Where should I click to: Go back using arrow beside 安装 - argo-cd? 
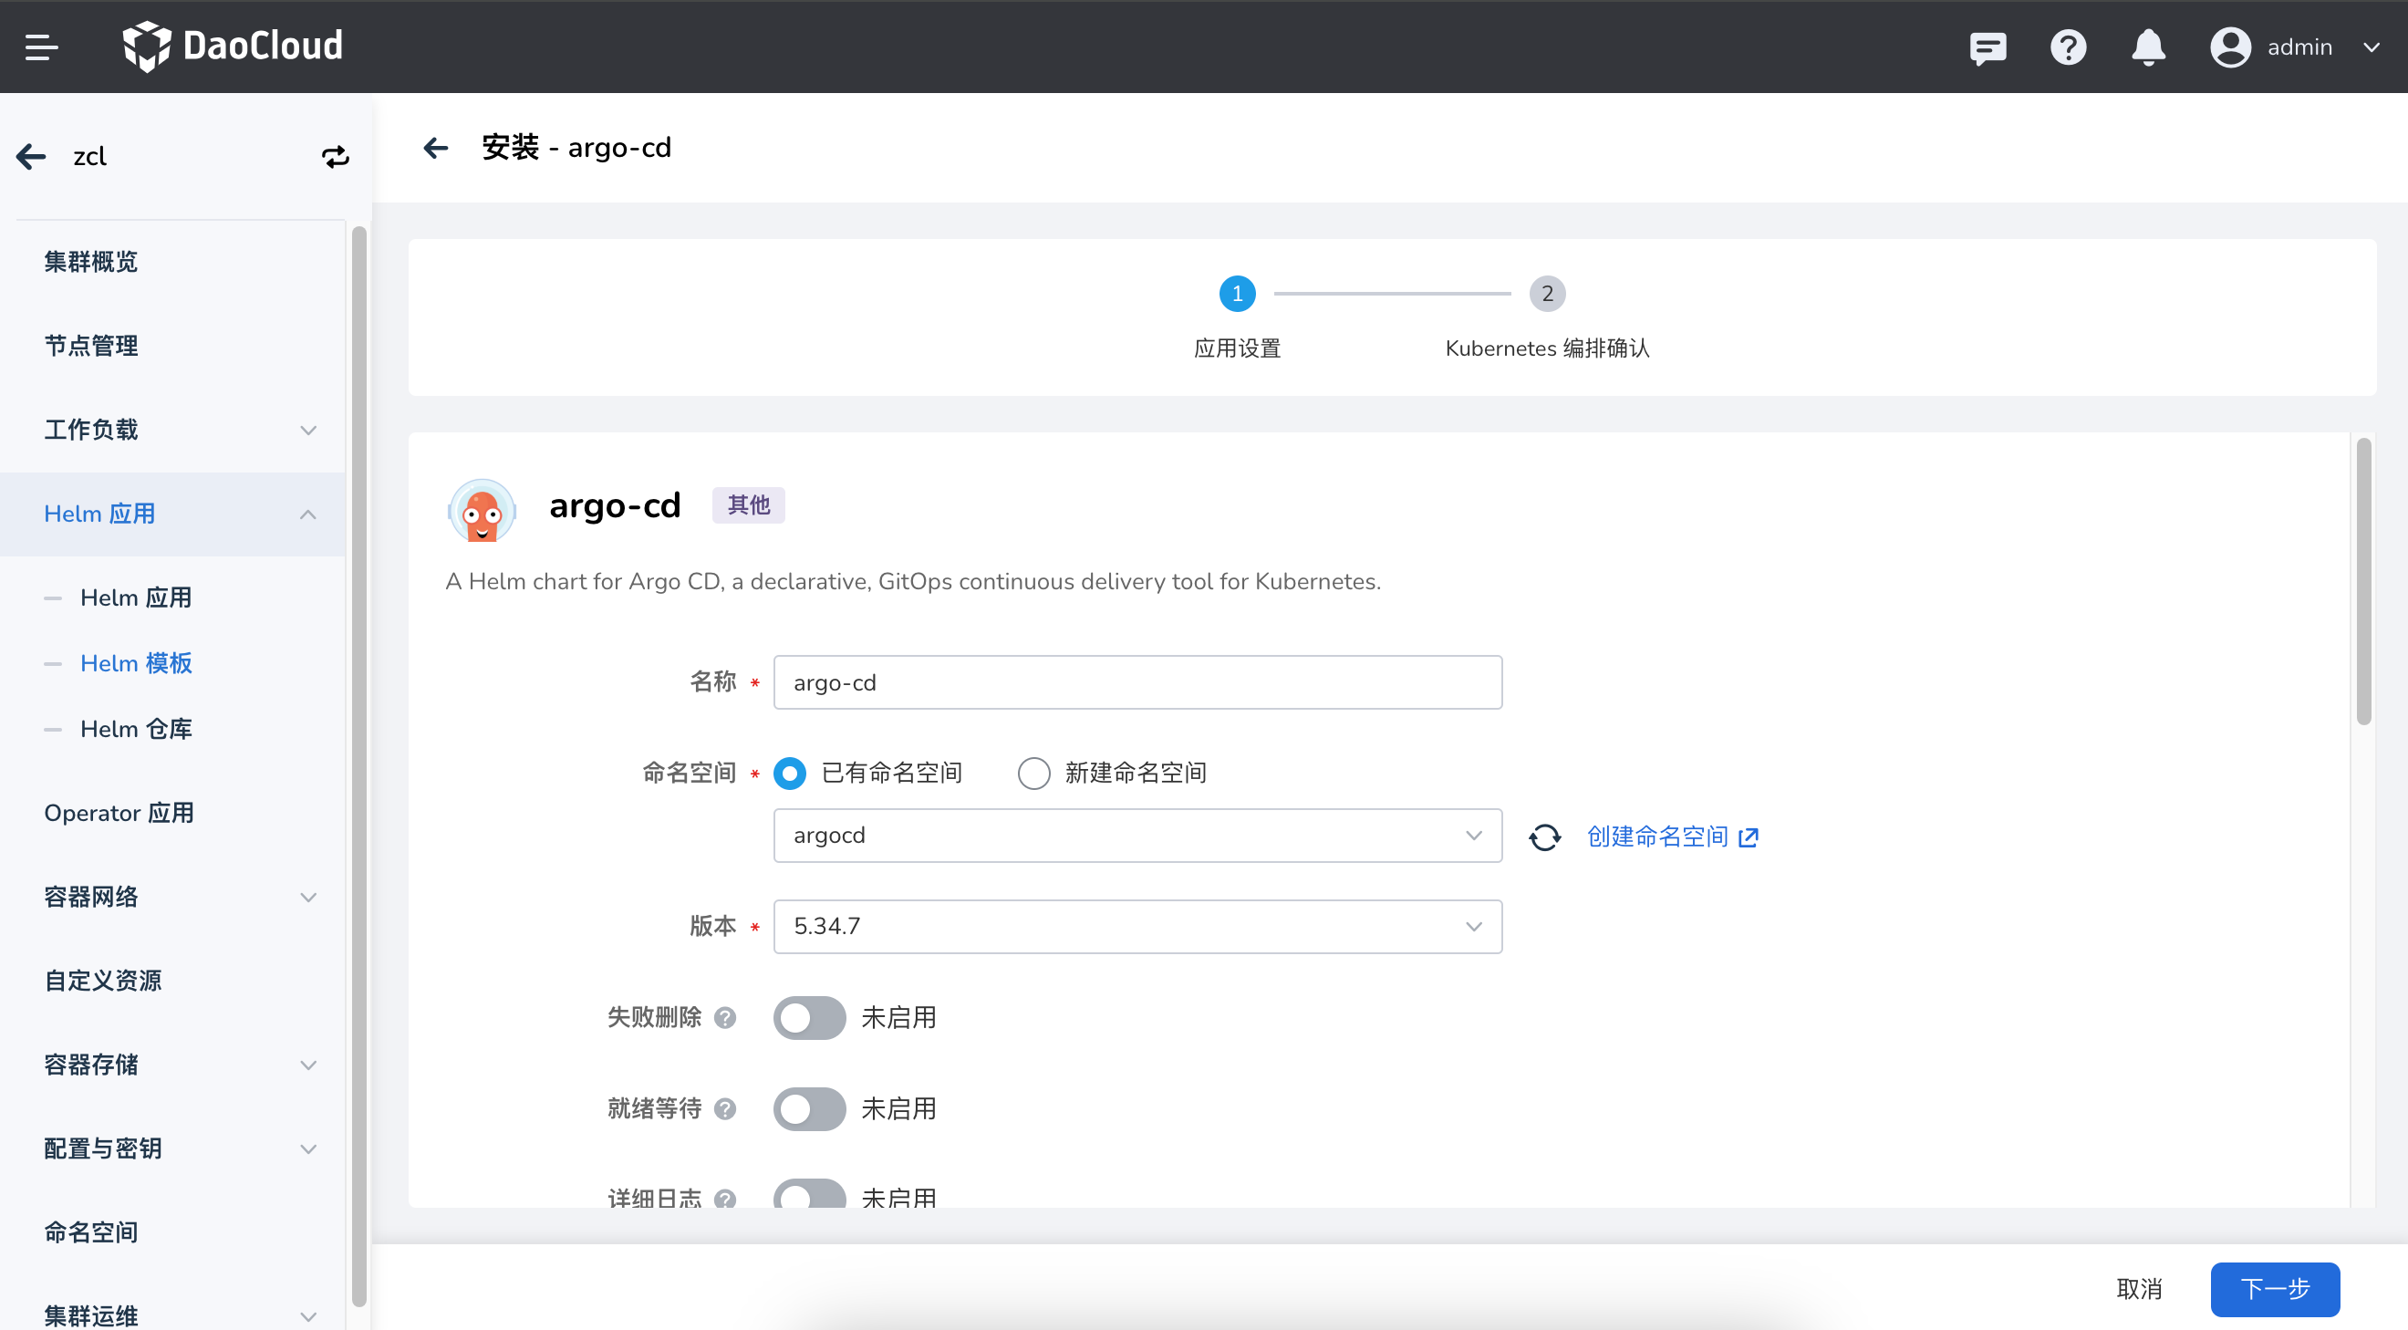pyautogui.click(x=436, y=148)
